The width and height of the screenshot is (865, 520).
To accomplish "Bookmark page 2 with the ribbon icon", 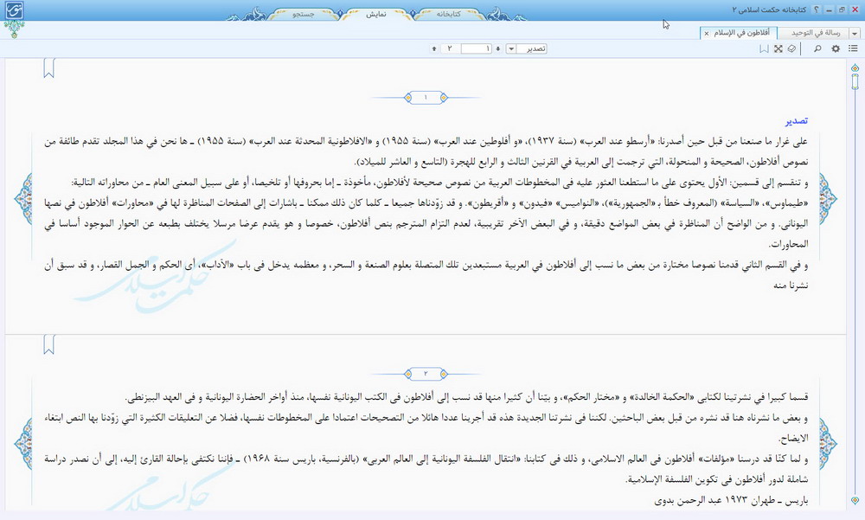I will tap(49, 345).
